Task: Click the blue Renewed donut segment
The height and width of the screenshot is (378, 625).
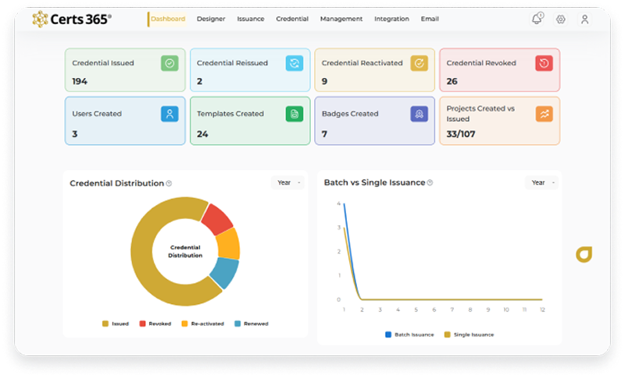Action: pyautogui.click(x=224, y=272)
